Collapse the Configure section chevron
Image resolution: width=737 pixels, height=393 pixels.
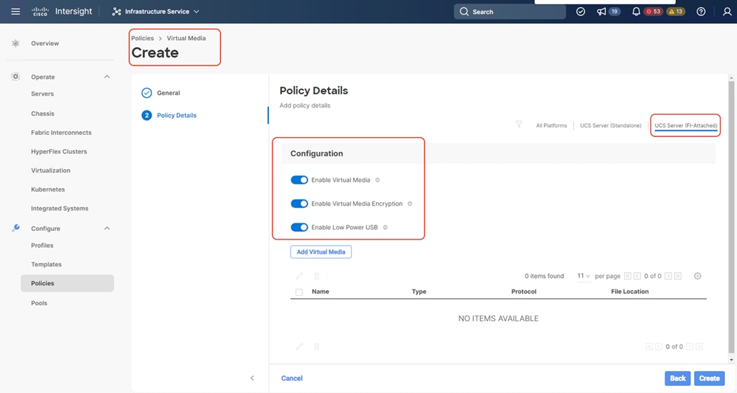(107, 228)
